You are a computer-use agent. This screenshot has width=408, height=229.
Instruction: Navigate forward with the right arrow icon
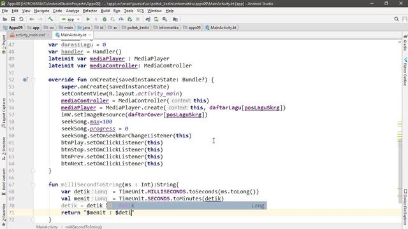click(40, 19)
